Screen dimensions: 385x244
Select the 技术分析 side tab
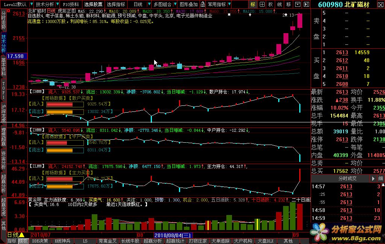point(3,44)
